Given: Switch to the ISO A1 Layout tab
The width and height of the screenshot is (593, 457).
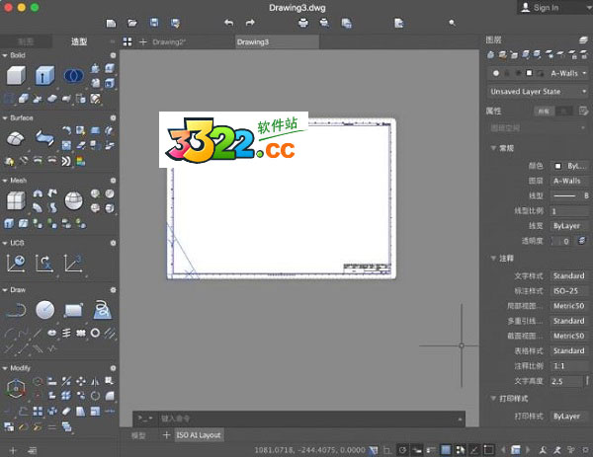Looking at the screenshot, I should coord(199,434).
